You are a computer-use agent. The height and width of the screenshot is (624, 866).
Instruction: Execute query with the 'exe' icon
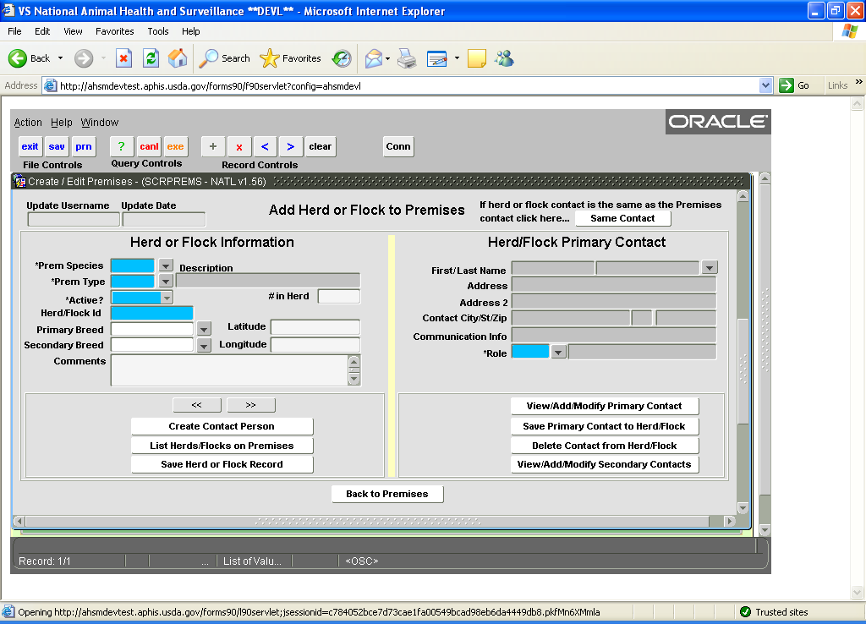pyautogui.click(x=175, y=146)
